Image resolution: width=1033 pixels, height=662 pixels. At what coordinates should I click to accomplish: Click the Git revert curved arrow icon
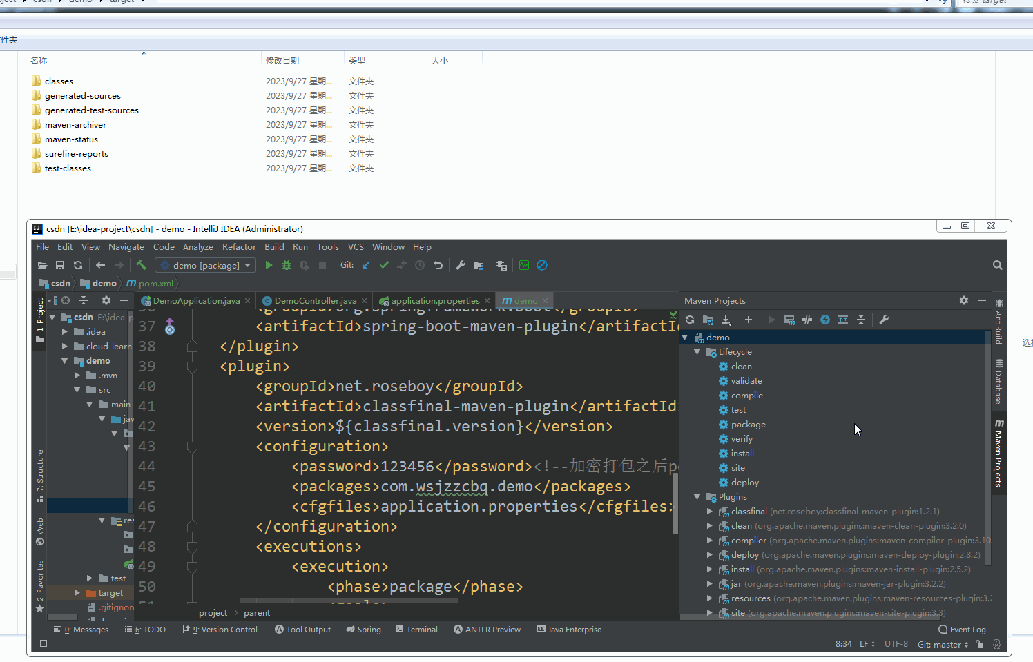point(438,265)
